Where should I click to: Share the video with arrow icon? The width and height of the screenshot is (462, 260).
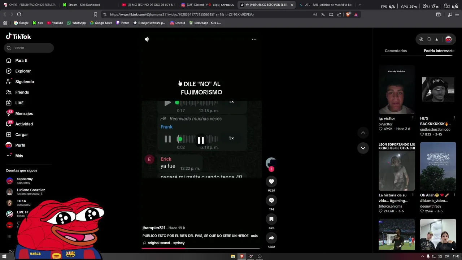[x=271, y=238]
